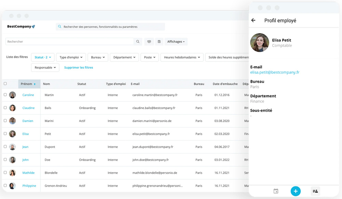Open the people group icon button

[x=149, y=42]
